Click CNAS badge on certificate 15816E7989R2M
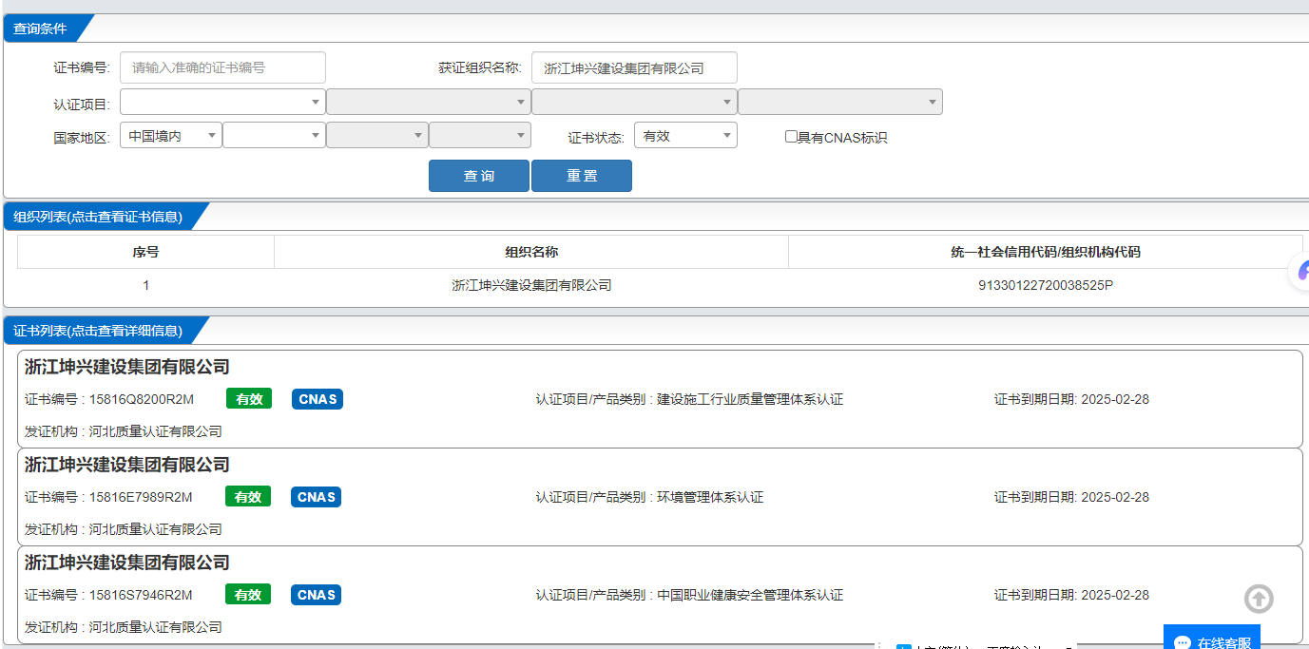 (x=317, y=497)
